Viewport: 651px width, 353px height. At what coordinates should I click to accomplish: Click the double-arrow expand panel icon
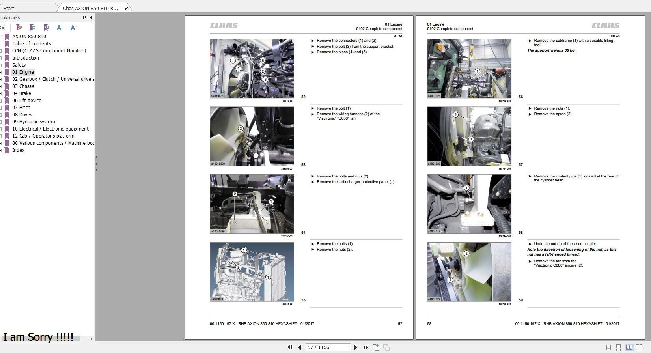(84, 17)
